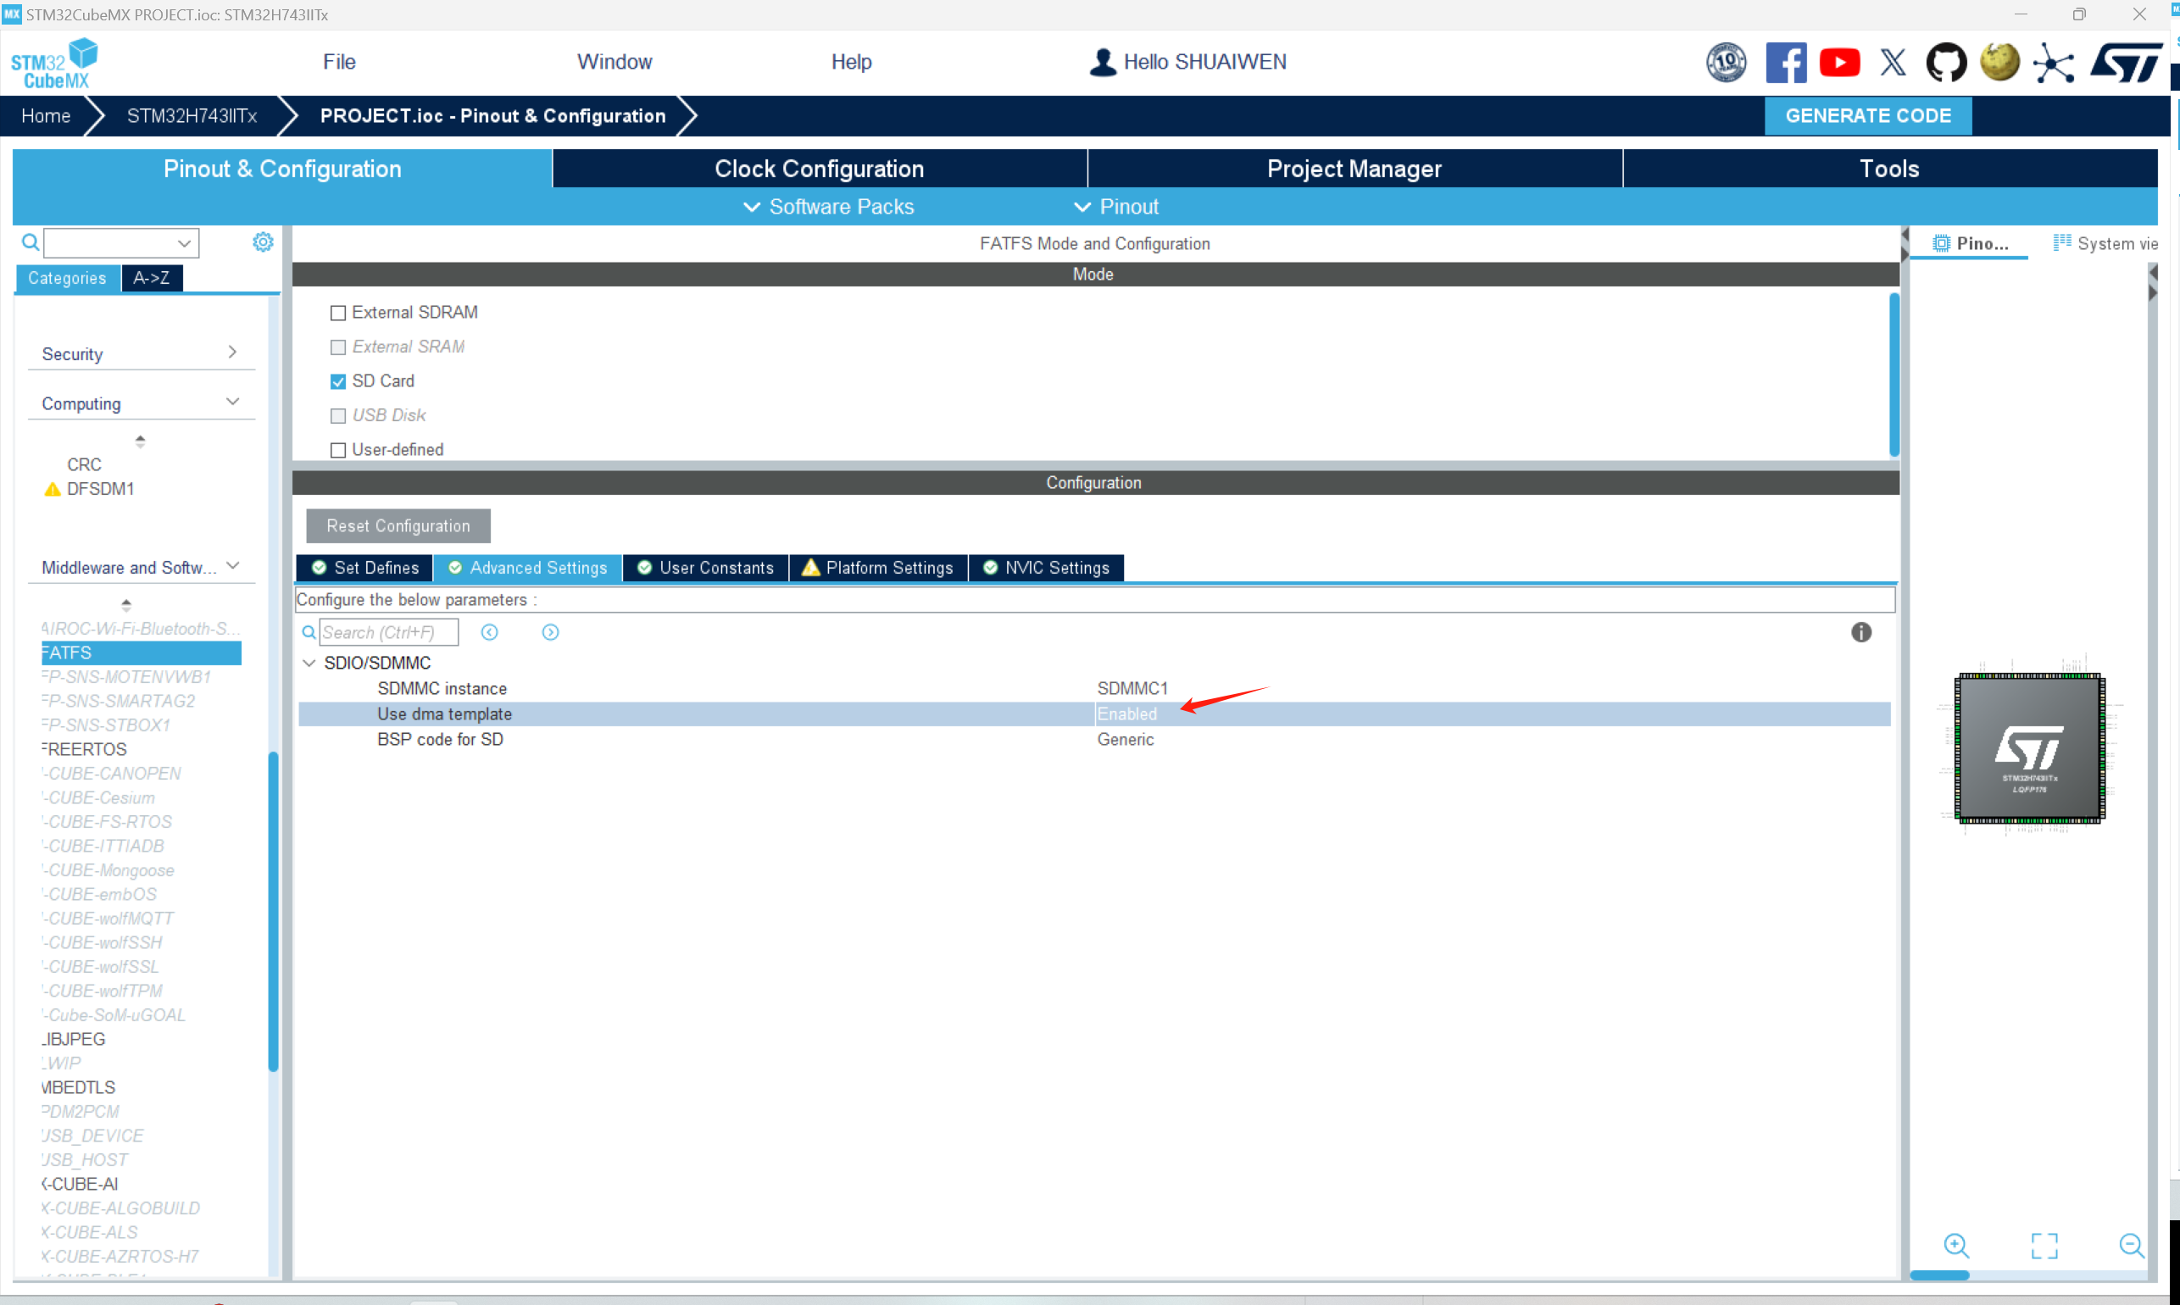2180x1305 pixels.
Task: Click the STM32H743IITx breadcrumb
Action: (192, 116)
